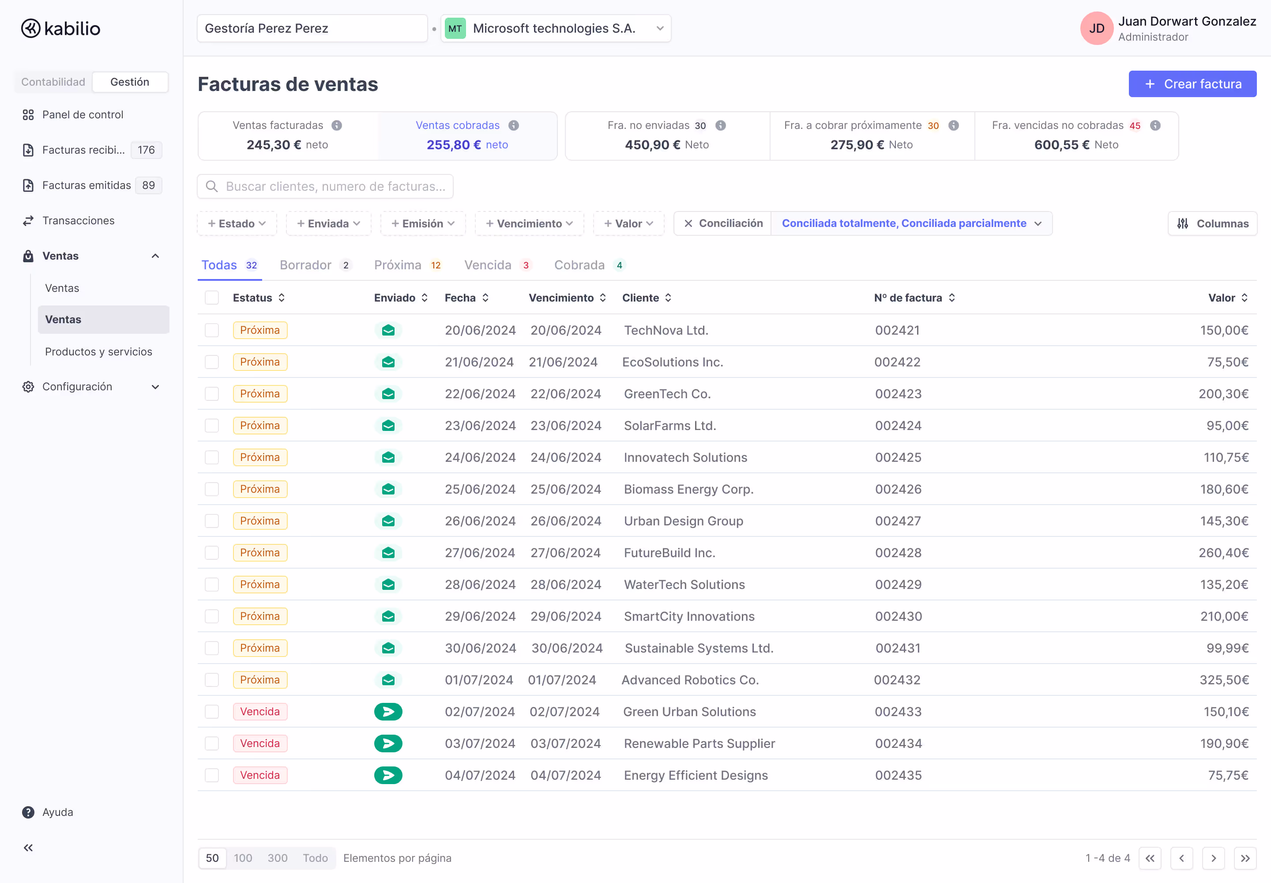
Task: Switch to Contabilidad mode
Action: tap(53, 82)
